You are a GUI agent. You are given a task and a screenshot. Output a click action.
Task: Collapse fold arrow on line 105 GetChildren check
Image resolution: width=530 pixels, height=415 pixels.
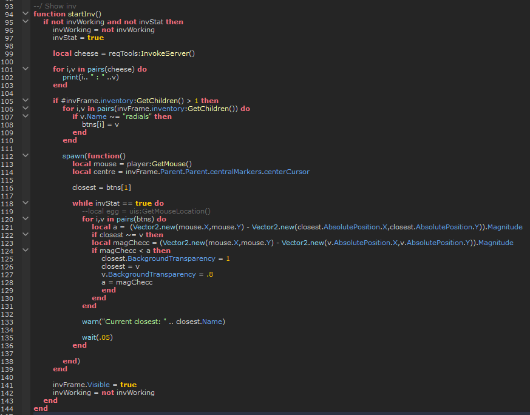(25, 100)
